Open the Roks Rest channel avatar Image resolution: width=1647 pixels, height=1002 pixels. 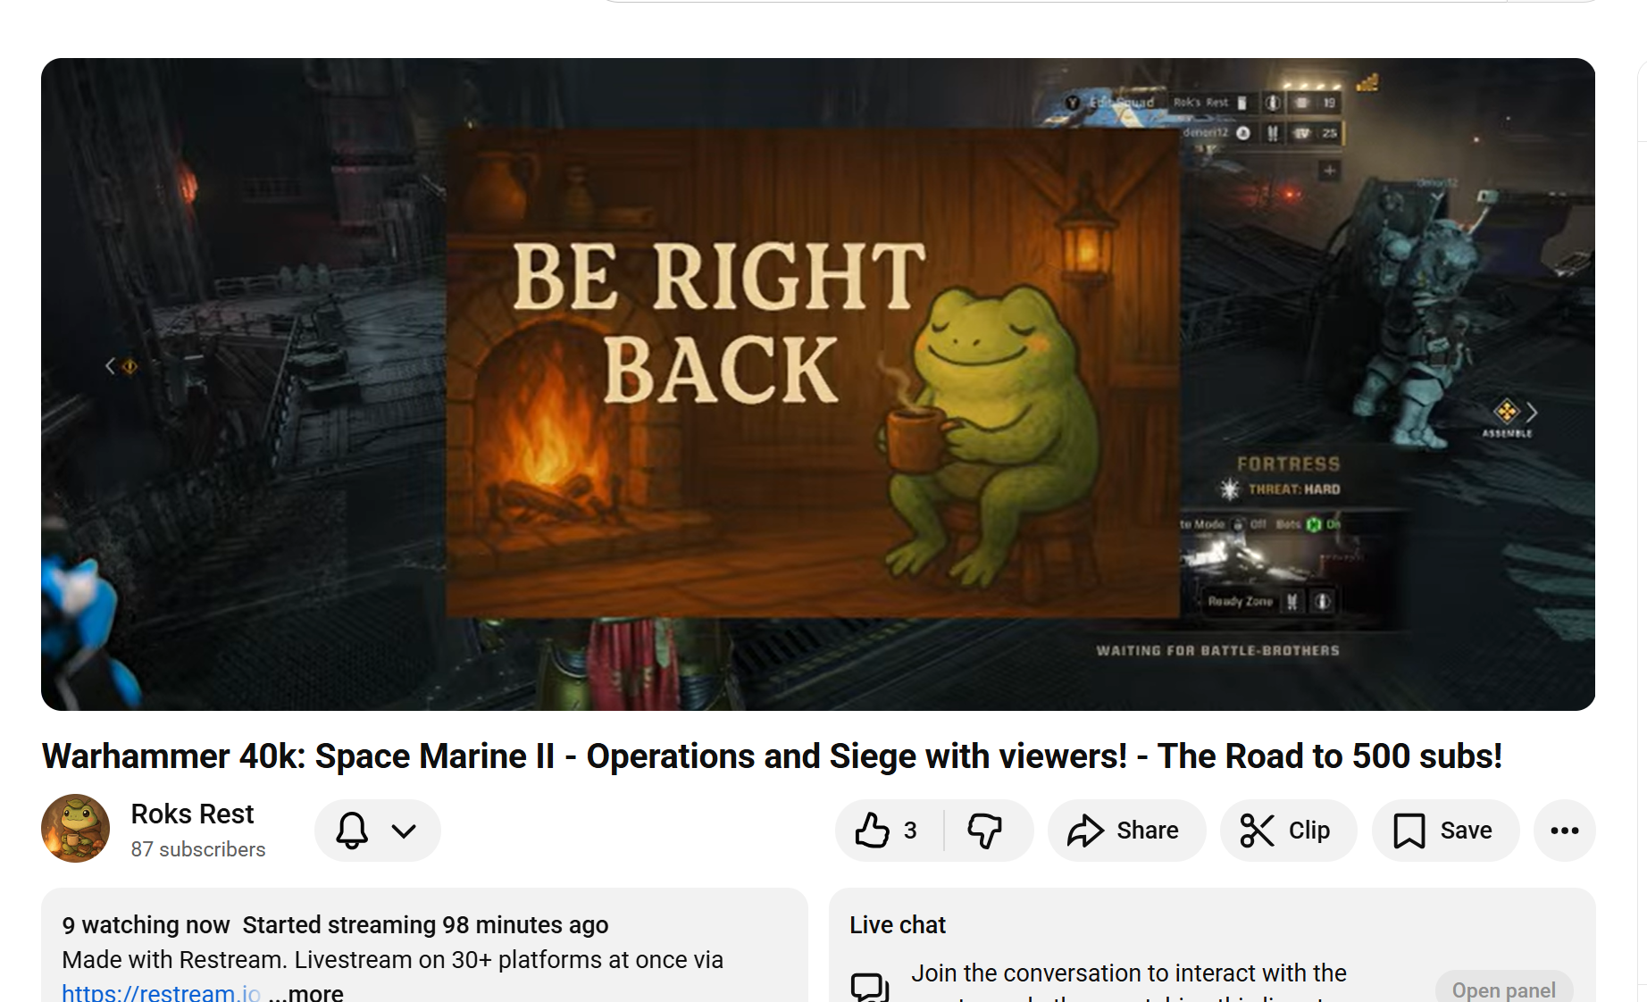pos(76,829)
